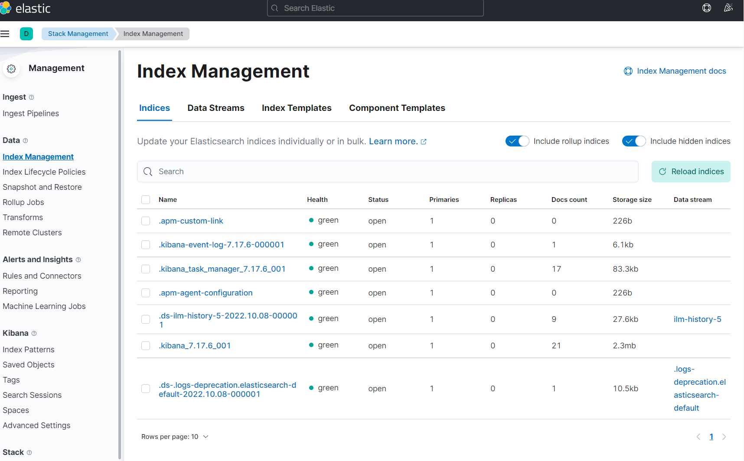Open .kibana_7.17.6_001 index details
Image resolution: width=744 pixels, height=461 pixels.
[195, 346]
